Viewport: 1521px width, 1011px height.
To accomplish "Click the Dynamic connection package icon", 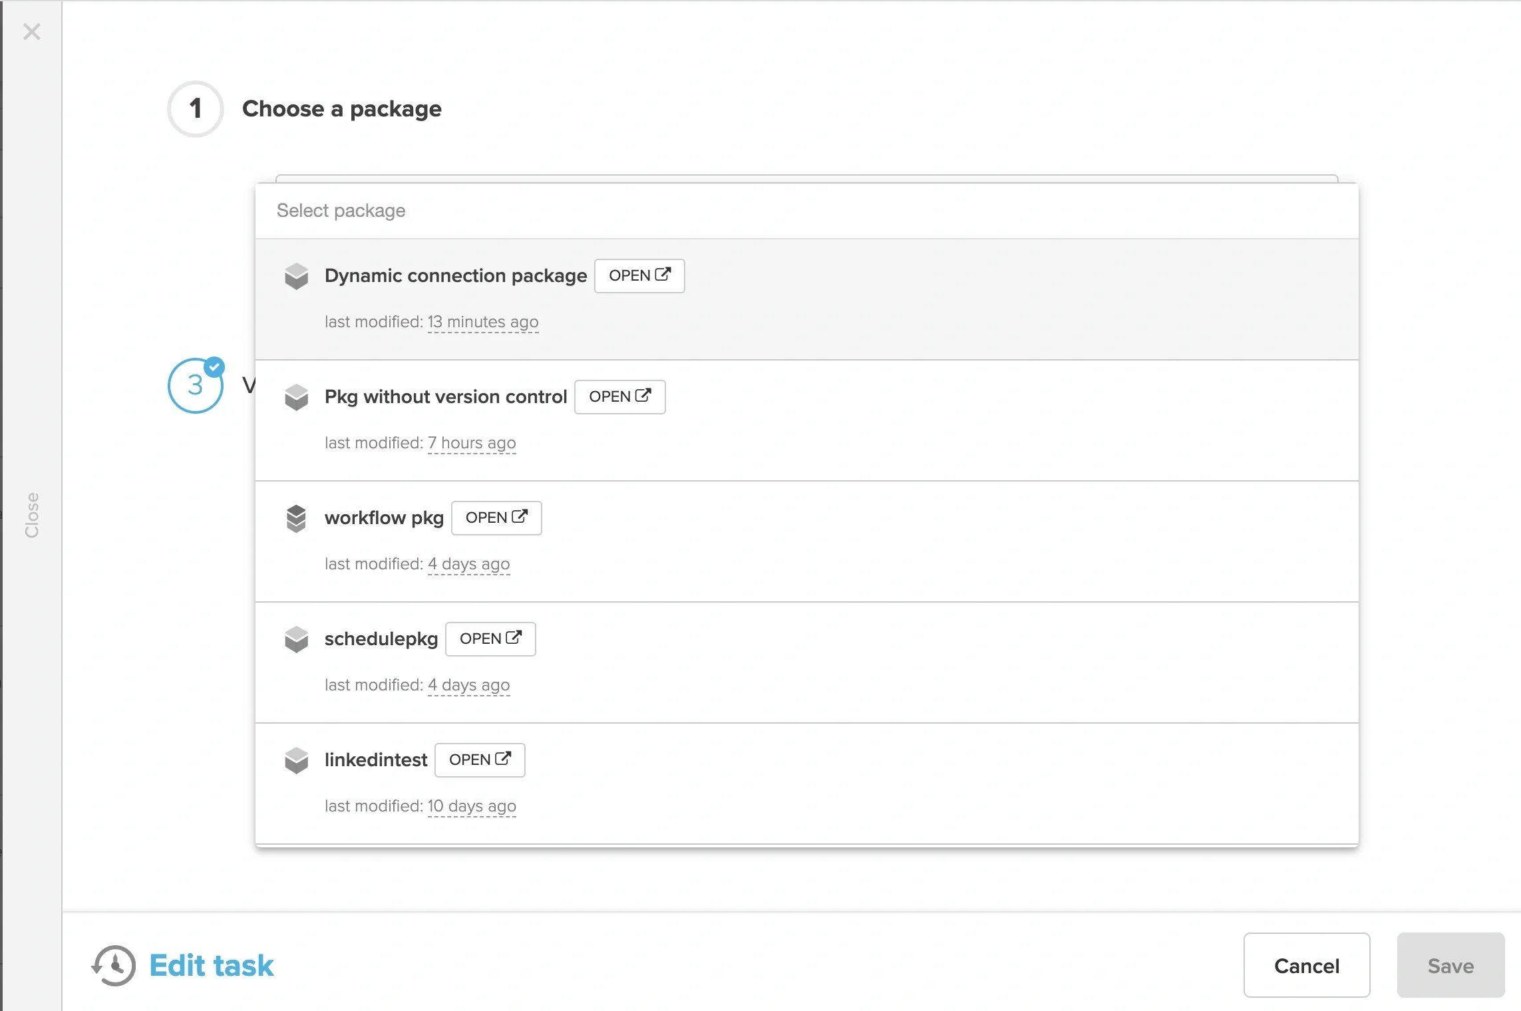I will tap(296, 276).
